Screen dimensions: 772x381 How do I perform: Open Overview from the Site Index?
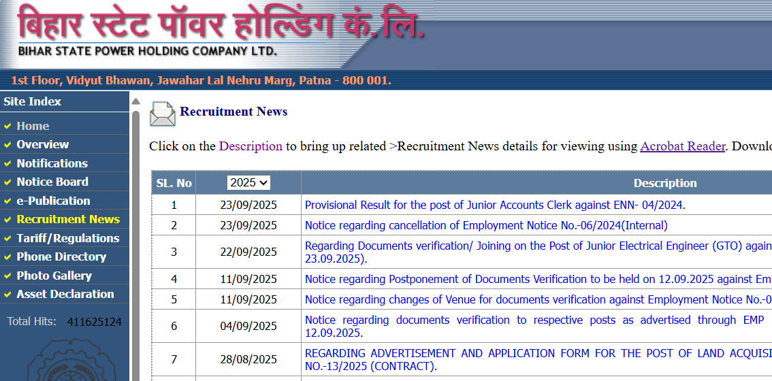[x=42, y=144]
